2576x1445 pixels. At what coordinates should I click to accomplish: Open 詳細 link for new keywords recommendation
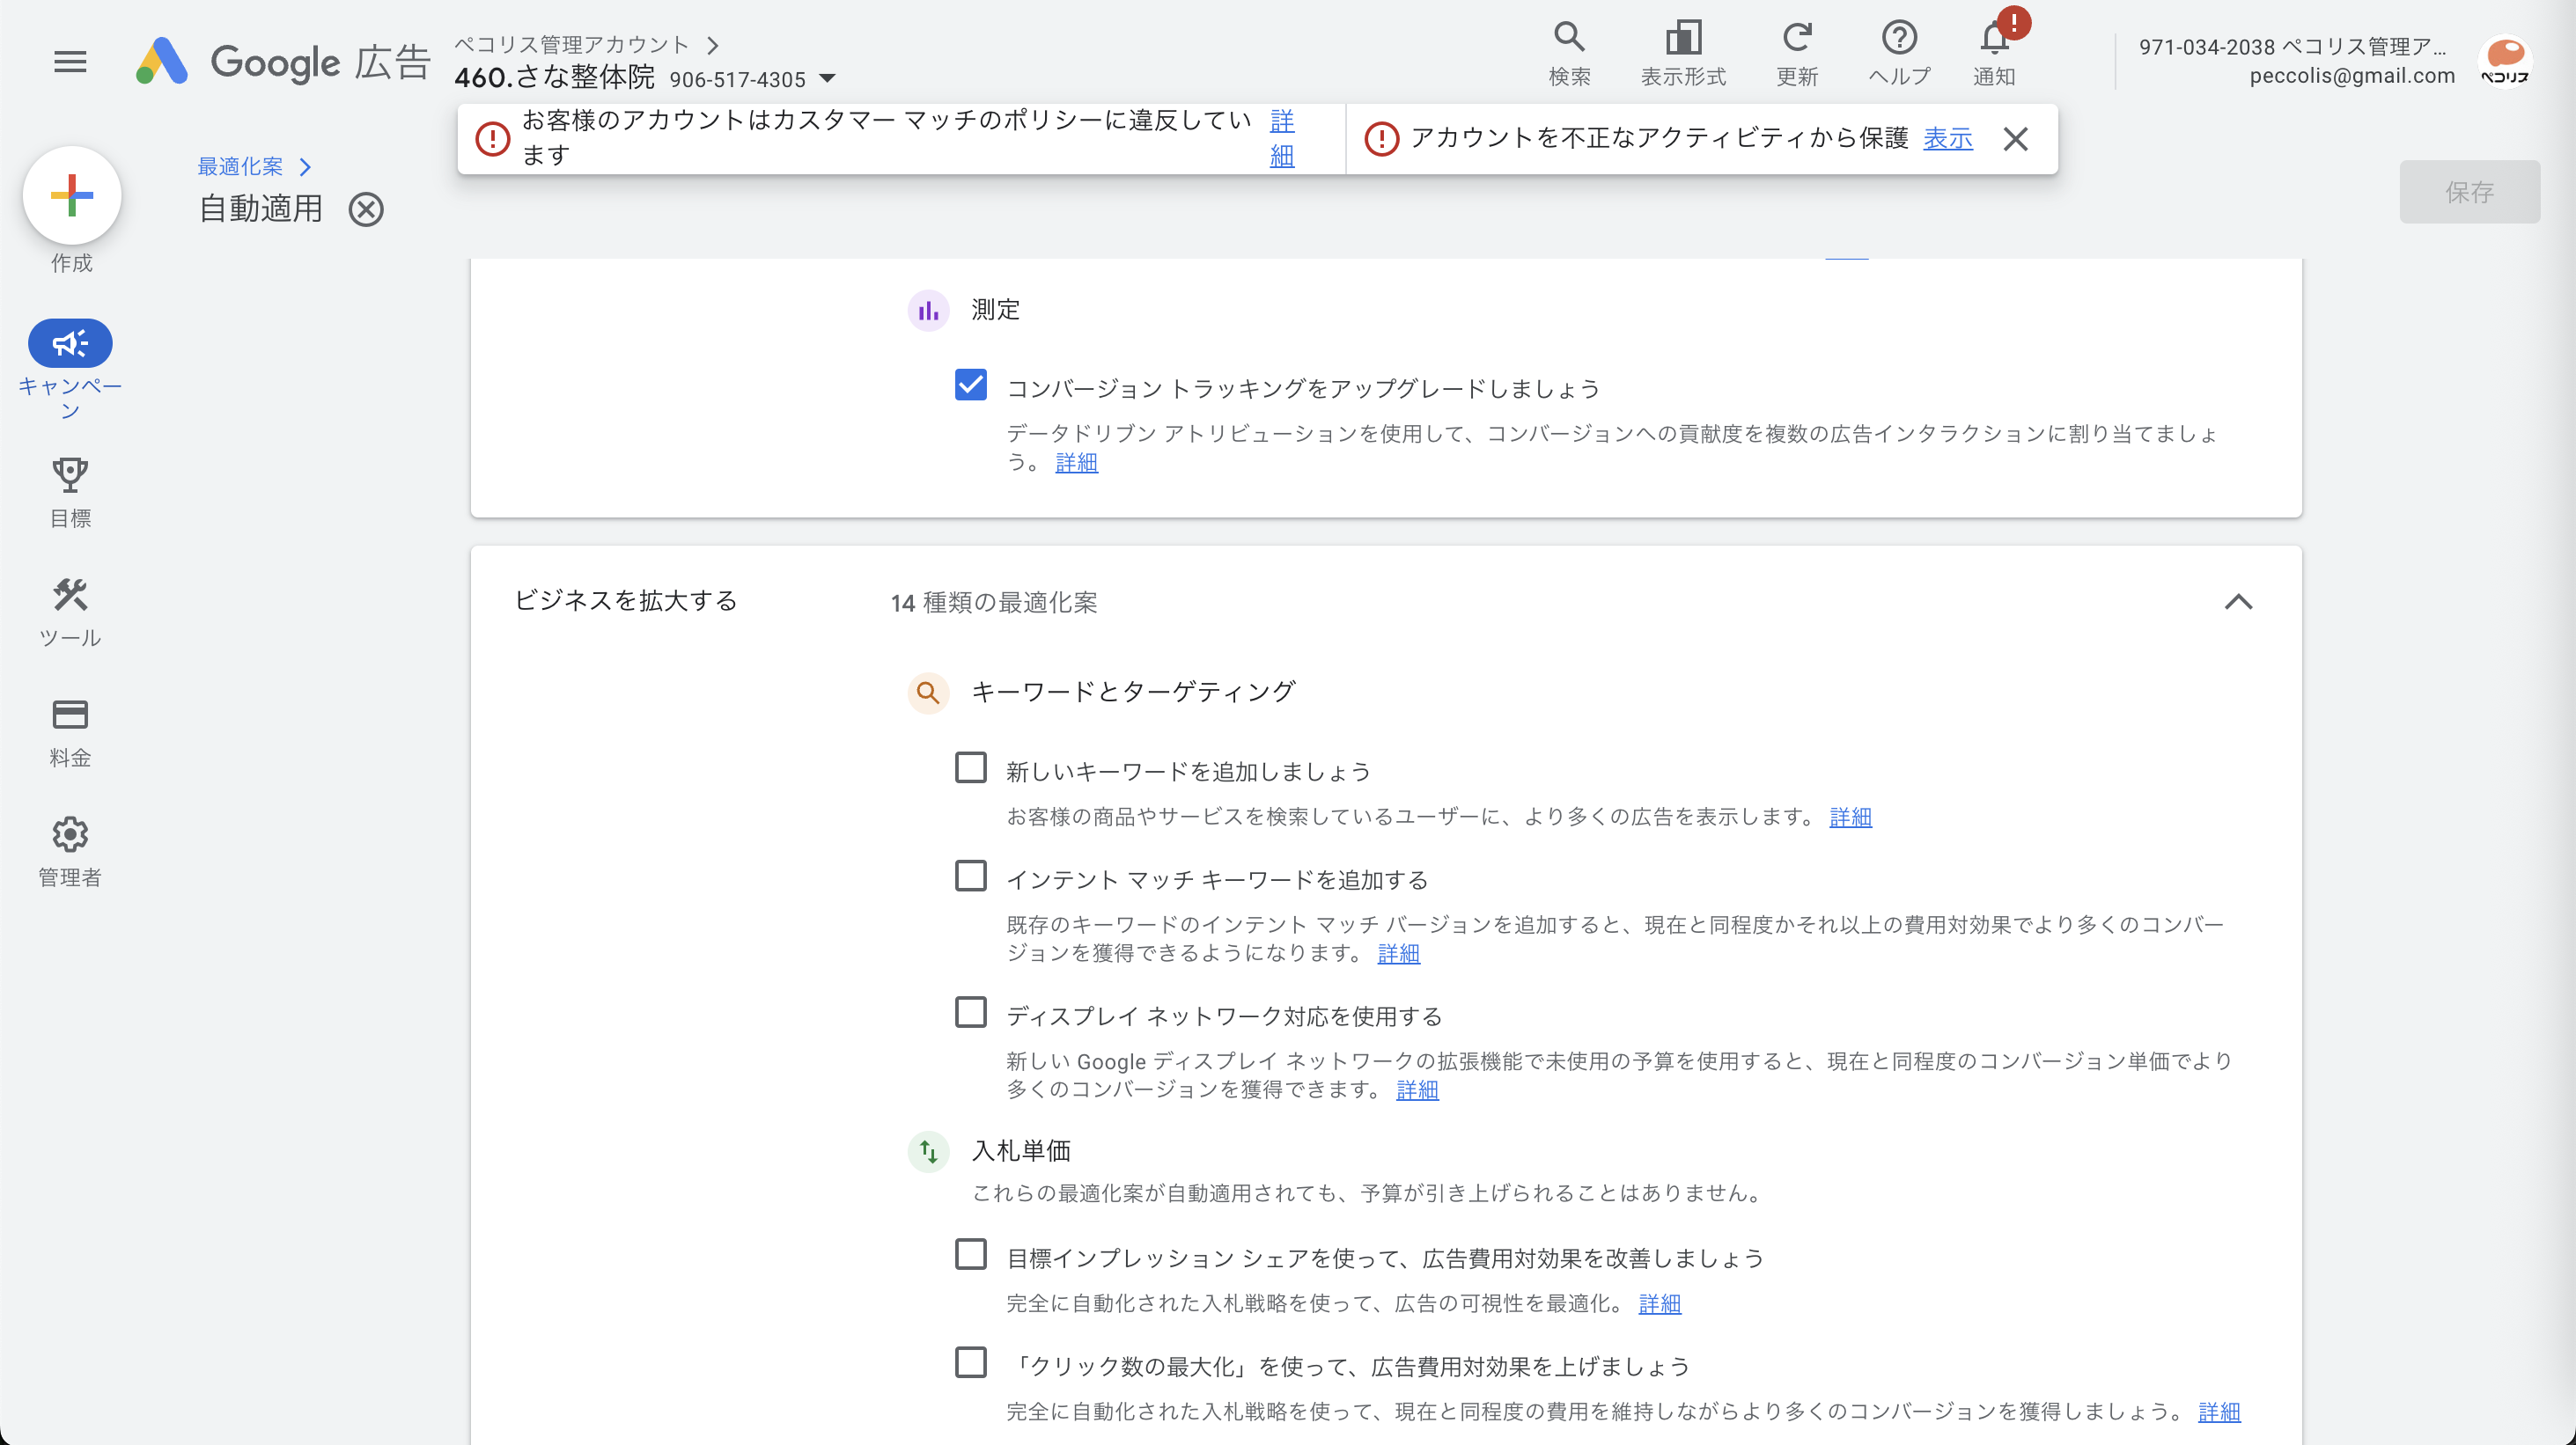[x=1850, y=818]
